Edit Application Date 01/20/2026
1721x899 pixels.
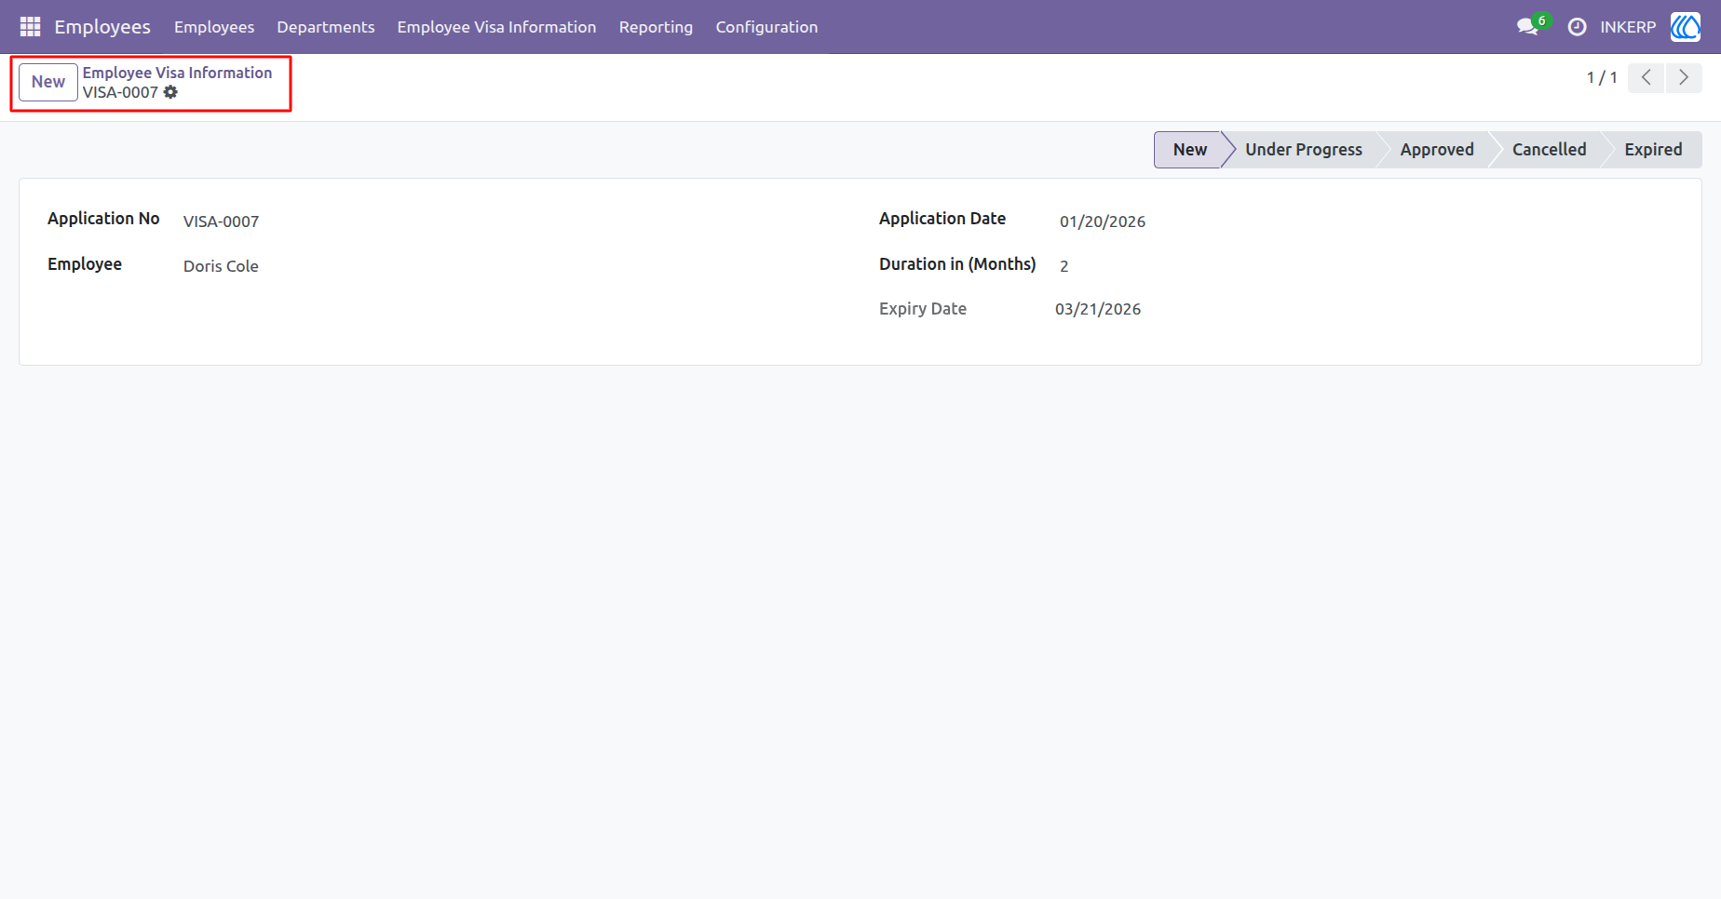pyautogui.click(x=1103, y=221)
